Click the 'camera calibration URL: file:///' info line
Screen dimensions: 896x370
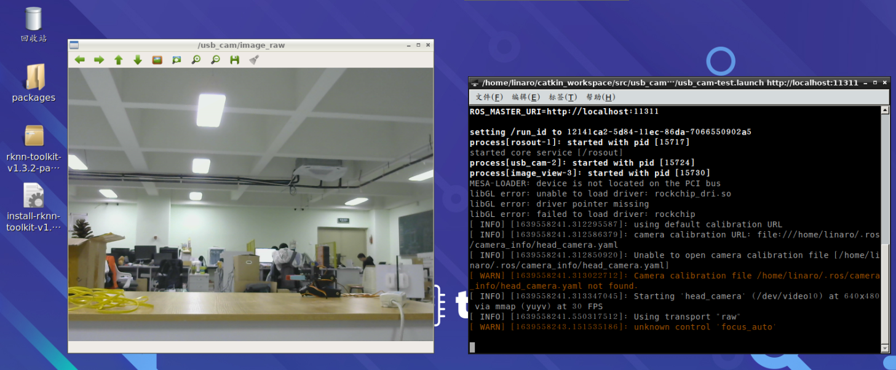click(x=675, y=240)
